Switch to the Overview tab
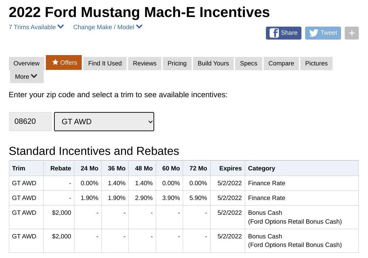This screenshot has width=368, height=258. [x=27, y=63]
